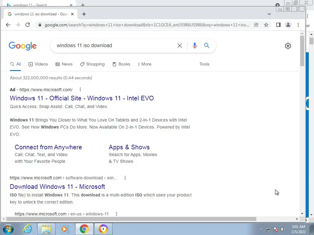314x235 pixels.
Task: Open new tab in background browser window
Action: (82, 5)
